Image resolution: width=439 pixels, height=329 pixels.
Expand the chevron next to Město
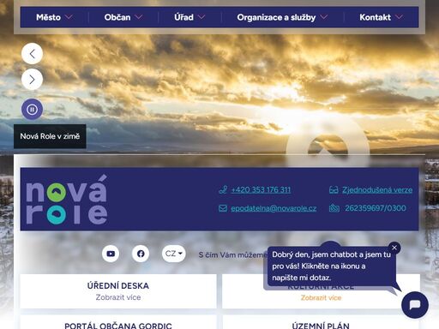(x=69, y=17)
